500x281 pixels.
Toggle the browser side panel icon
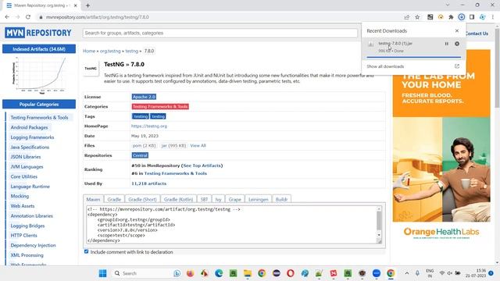(x=472, y=17)
